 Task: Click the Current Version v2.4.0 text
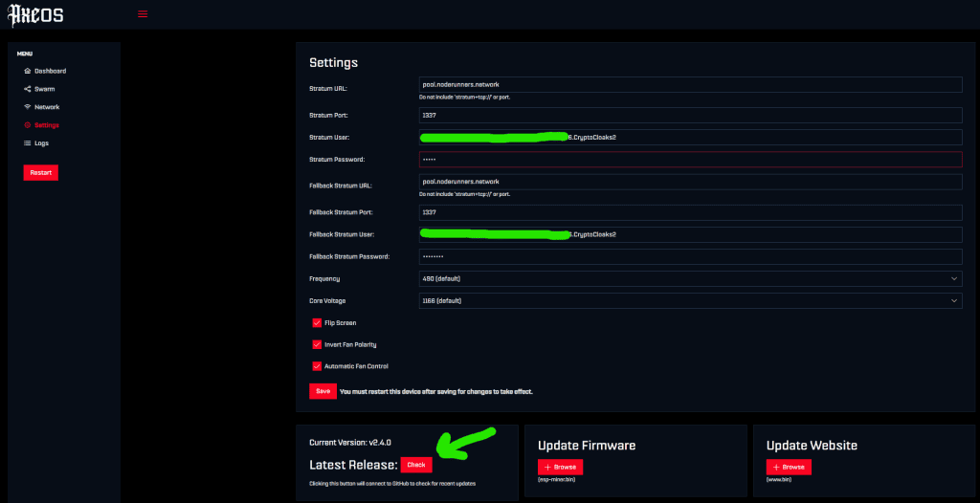click(350, 443)
